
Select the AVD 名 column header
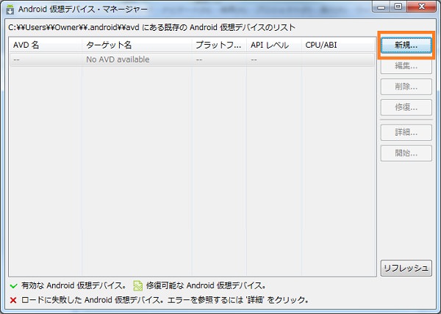pyautogui.click(x=46, y=45)
